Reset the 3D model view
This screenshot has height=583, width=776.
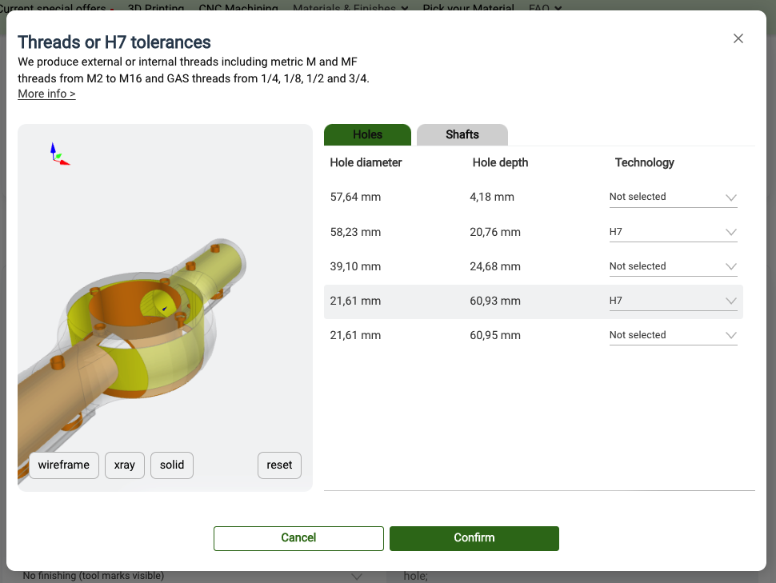(x=279, y=465)
